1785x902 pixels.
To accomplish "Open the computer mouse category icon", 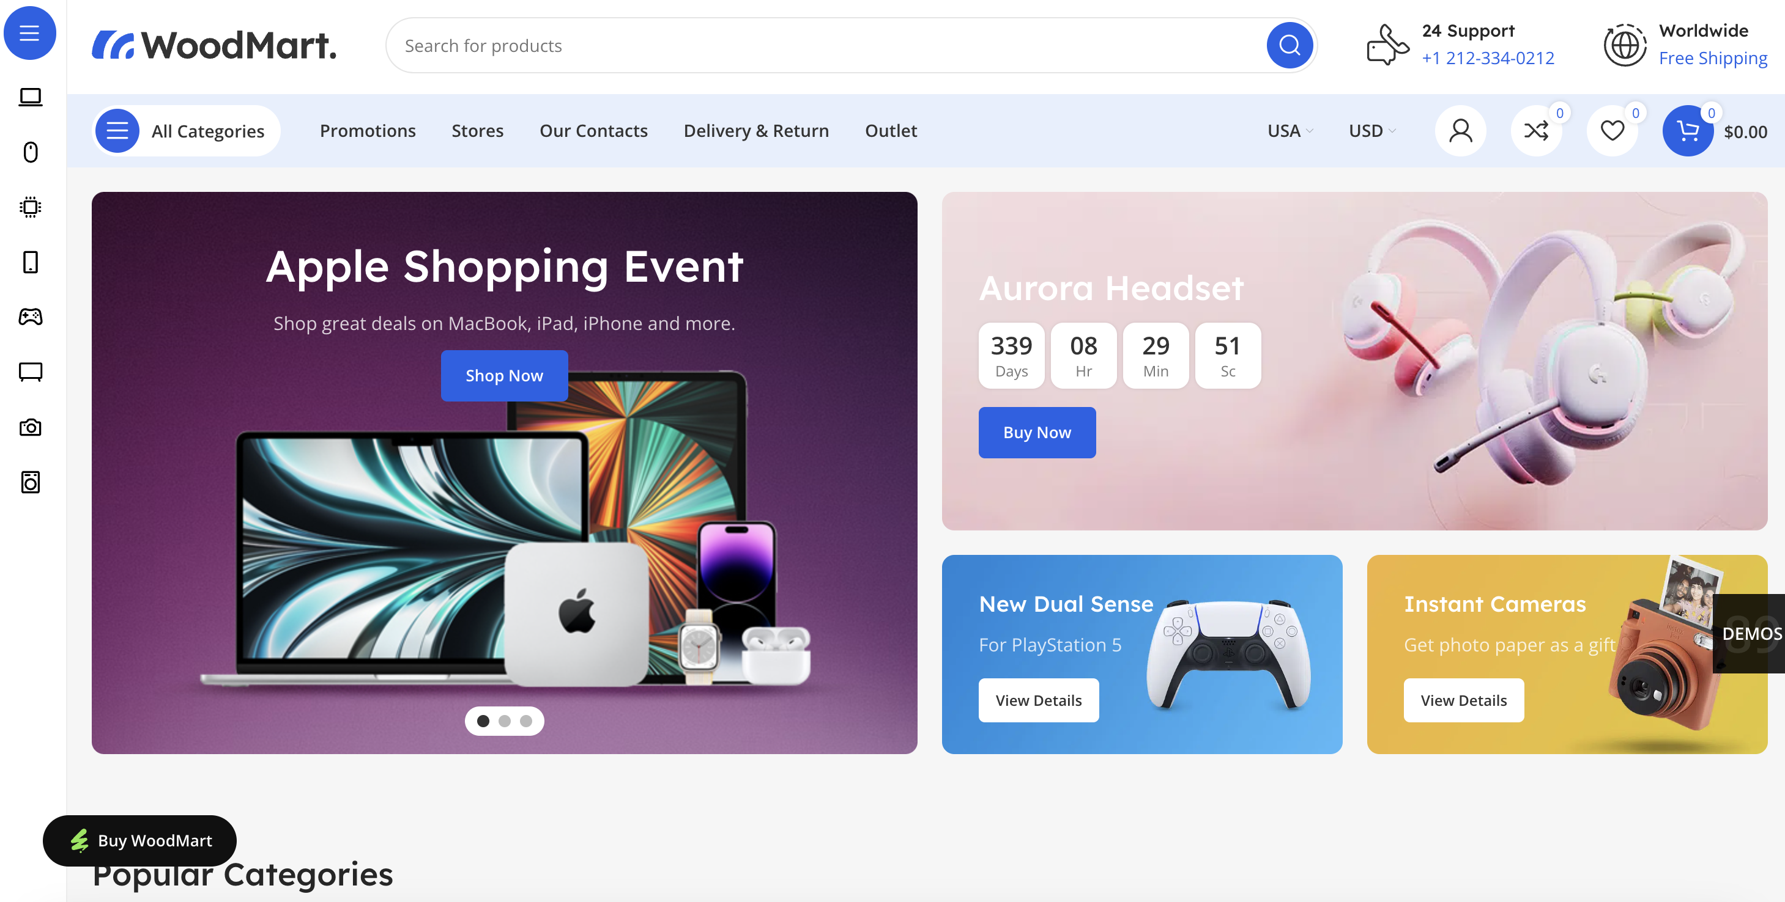I will 31,152.
